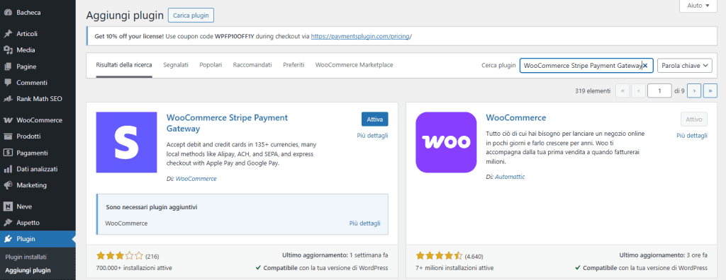Click the Pagamenti dollar icon
726x280 pixels.
[7, 153]
